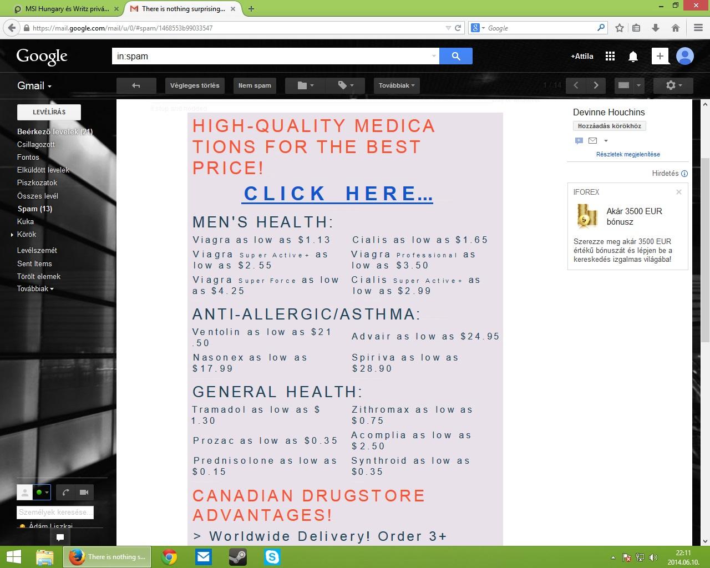Click the phone call icon in chat panel
Image resolution: width=710 pixels, height=568 pixels.
(66, 492)
